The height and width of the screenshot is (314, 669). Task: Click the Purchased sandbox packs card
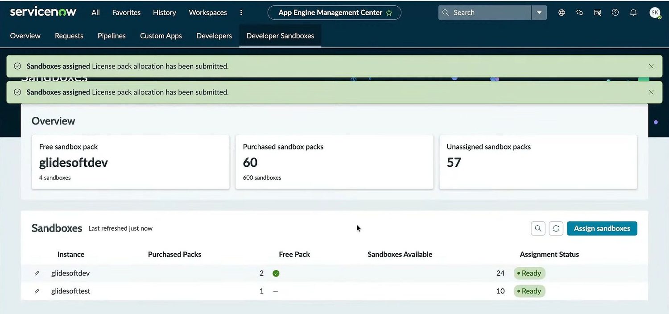click(x=334, y=162)
